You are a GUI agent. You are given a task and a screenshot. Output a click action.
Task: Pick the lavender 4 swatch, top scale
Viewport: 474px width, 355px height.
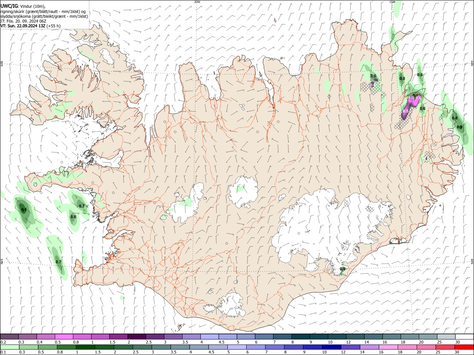[209, 337]
